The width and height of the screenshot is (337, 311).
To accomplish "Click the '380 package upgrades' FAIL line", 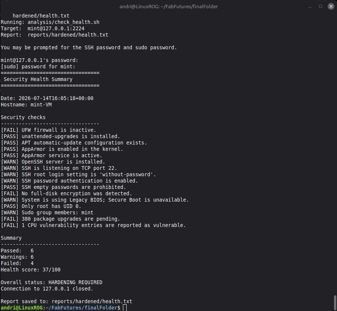I will (x=61, y=219).
